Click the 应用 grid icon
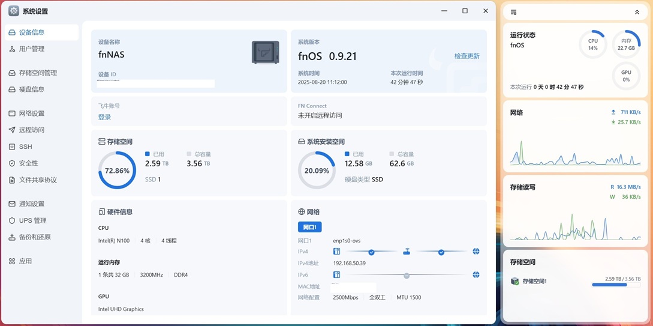 coord(11,261)
